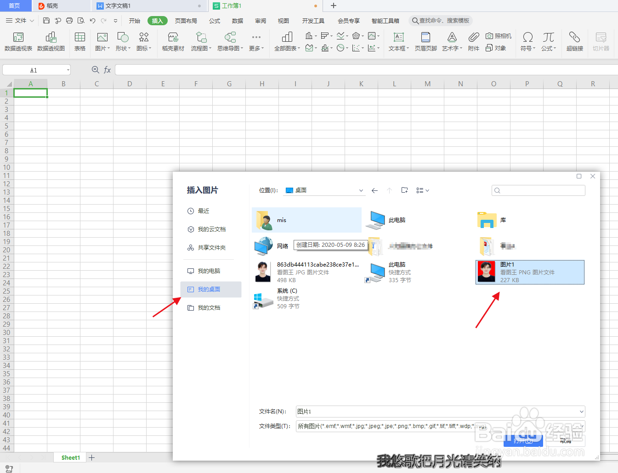Open the 文件类型 file type combo box

[x=440, y=426]
